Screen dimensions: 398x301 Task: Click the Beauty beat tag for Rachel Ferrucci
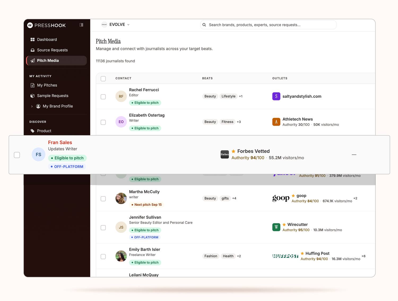[210, 96]
